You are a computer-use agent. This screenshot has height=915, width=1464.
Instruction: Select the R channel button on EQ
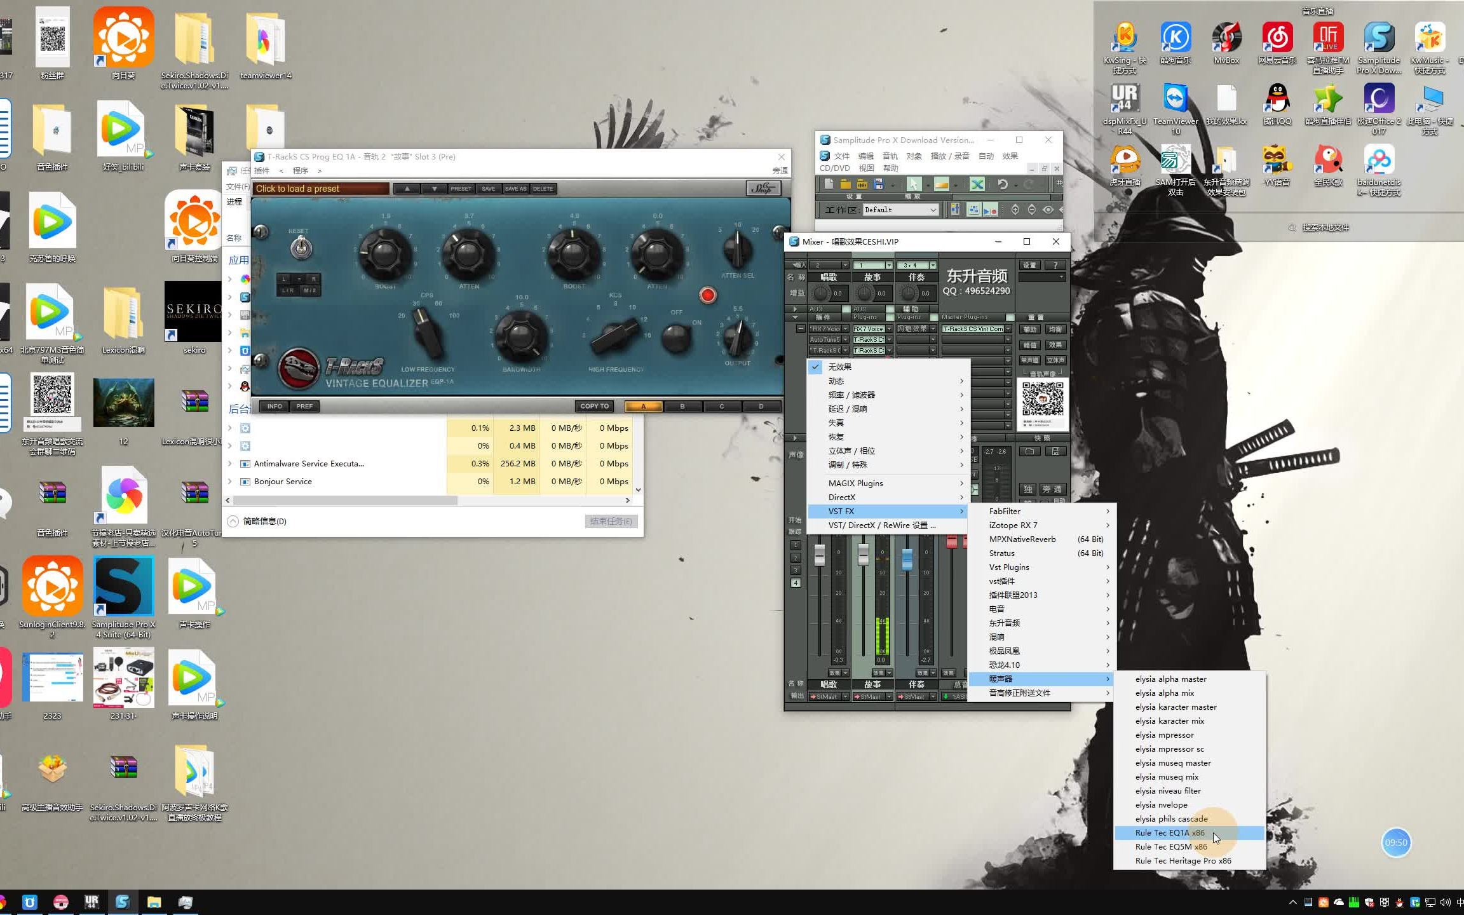313,279
